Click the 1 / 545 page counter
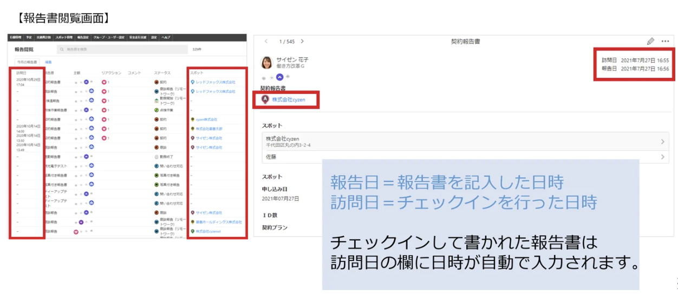 tap(286, 41)
